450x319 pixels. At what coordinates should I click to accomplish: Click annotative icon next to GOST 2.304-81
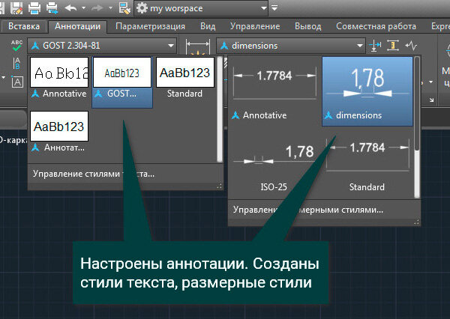pyautogui.click(x=35, y=46)
